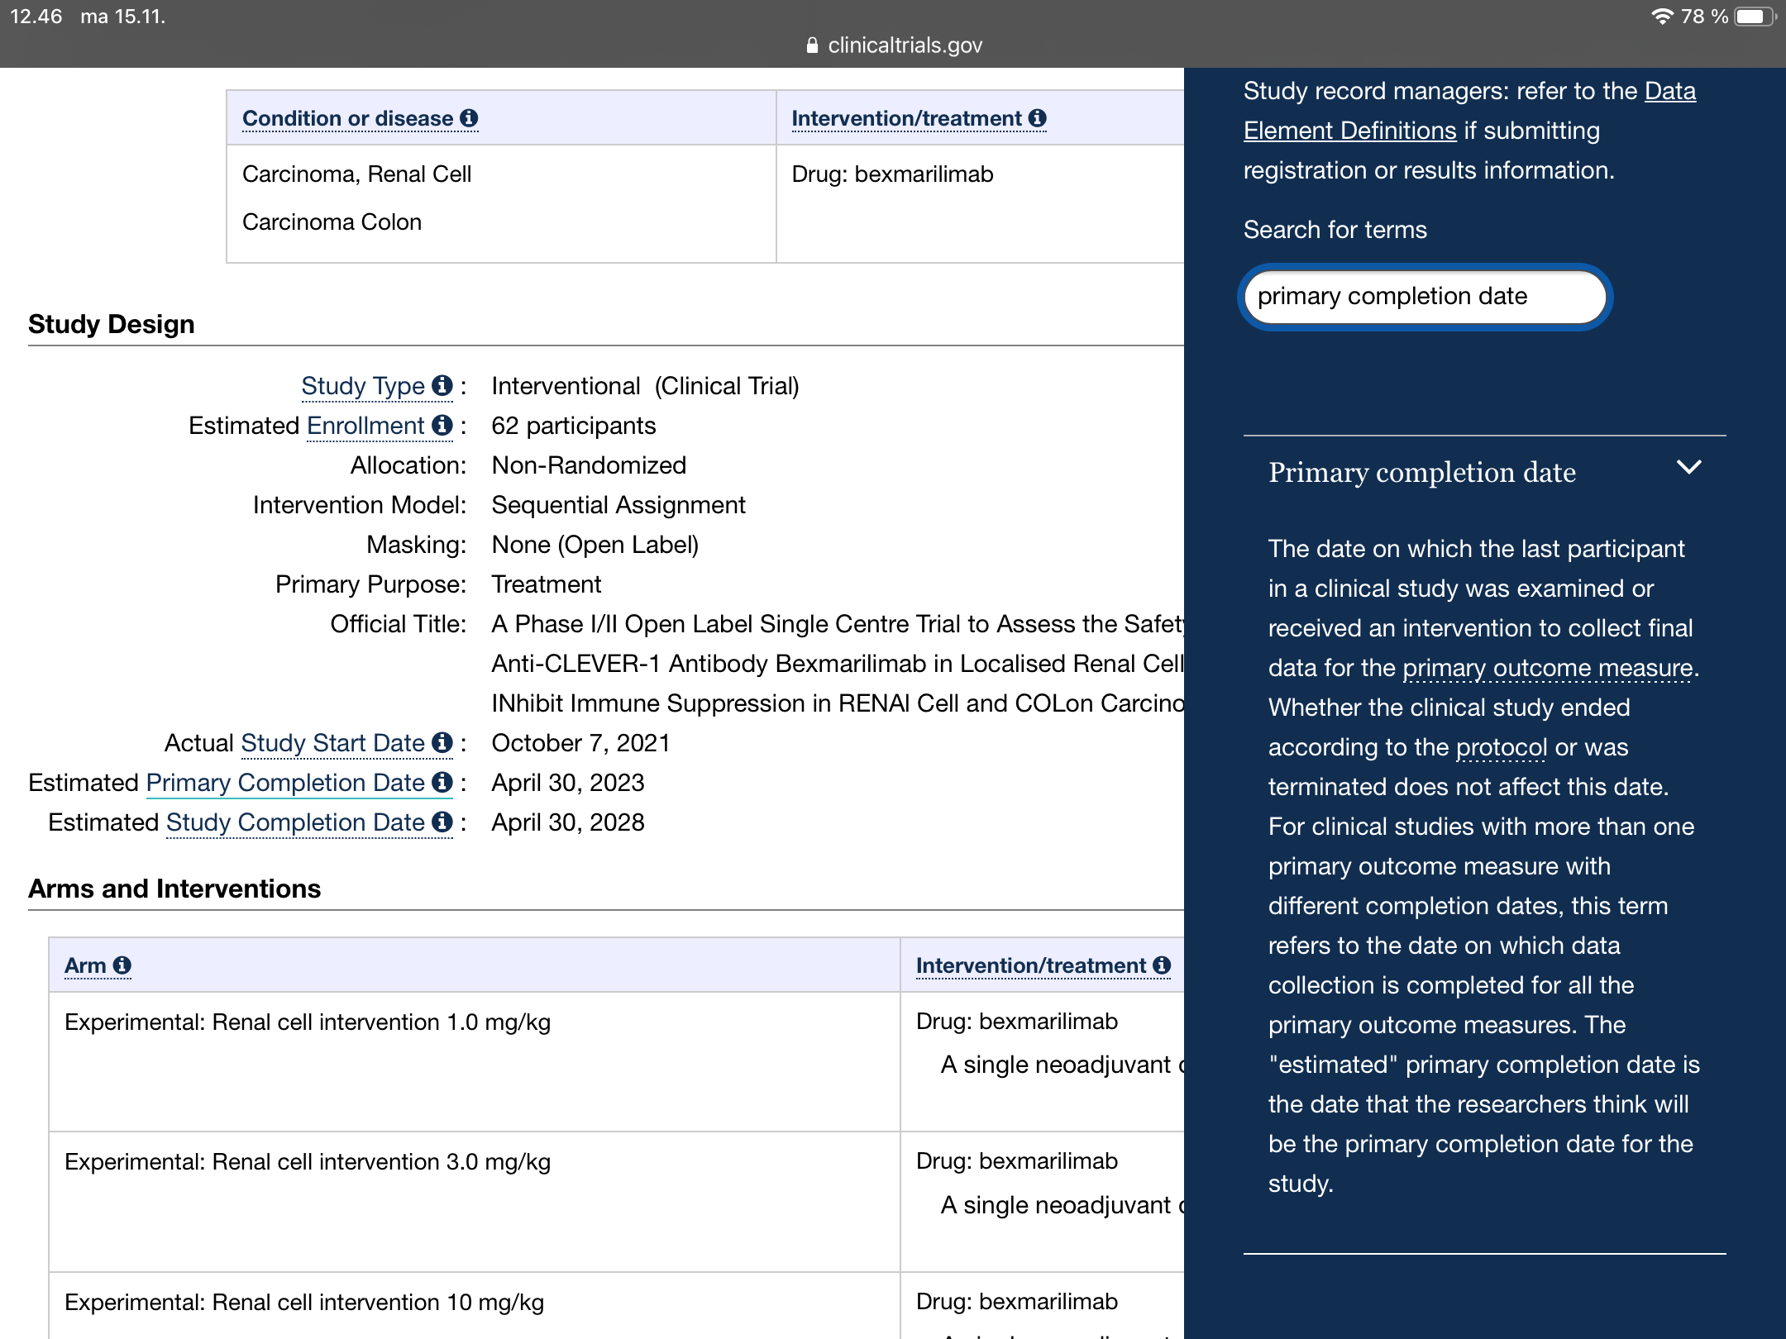Click info icon beside Primary Completion Date
This screenshot has width=1786, height=1339.
pos(442,782)
